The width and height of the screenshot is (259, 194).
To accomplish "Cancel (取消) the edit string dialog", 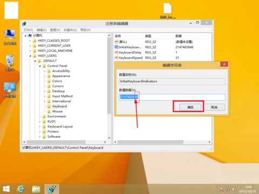I will pyautogui.click(x=214, y=107).
